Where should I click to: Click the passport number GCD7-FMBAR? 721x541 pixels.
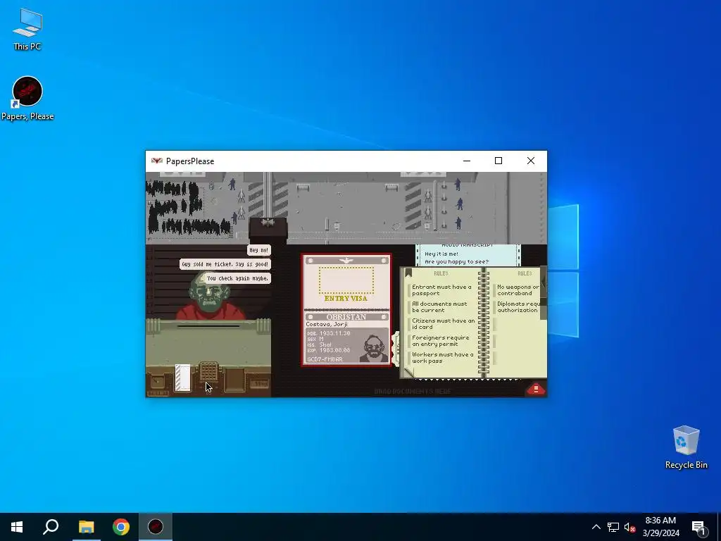(x=325, y=359)
